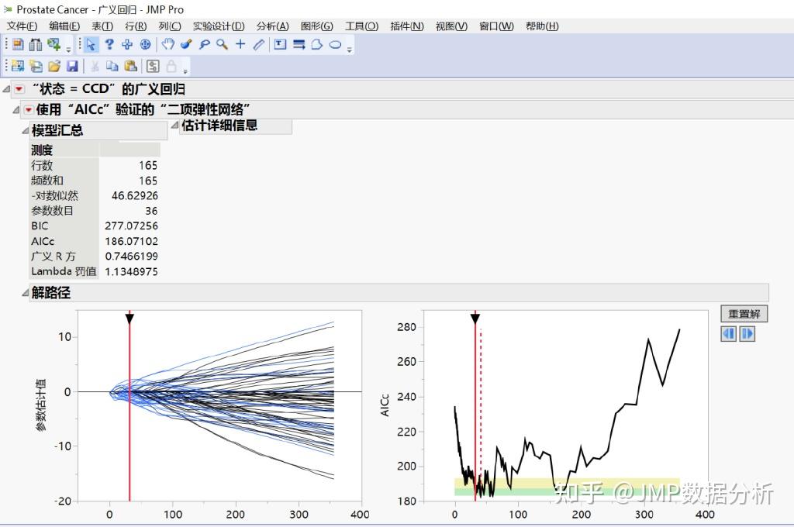Expand the 估计详细信息 section
The height and width of the screenshot is (527, 794).
point(174,125)
